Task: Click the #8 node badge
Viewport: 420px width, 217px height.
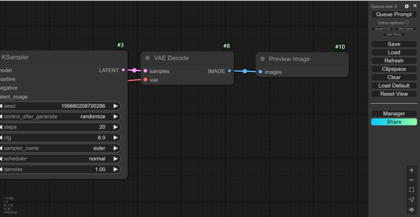Action: (x=227, y=46)
